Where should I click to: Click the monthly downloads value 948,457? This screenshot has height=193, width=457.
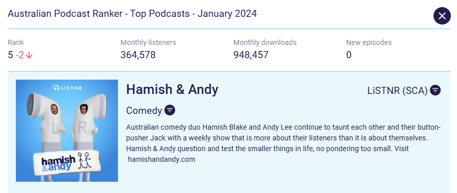tap(251, 55)
